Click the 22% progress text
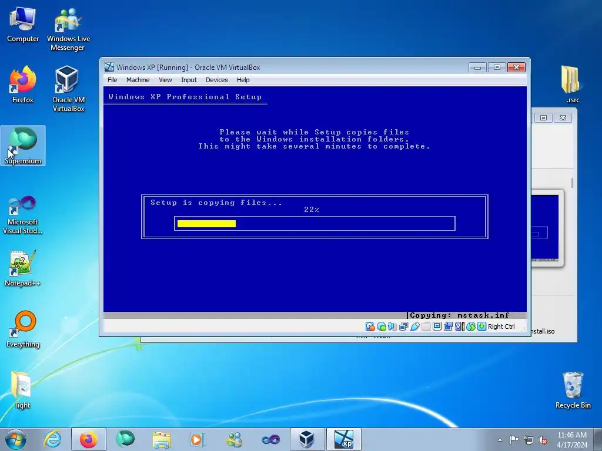 [312, 210]
